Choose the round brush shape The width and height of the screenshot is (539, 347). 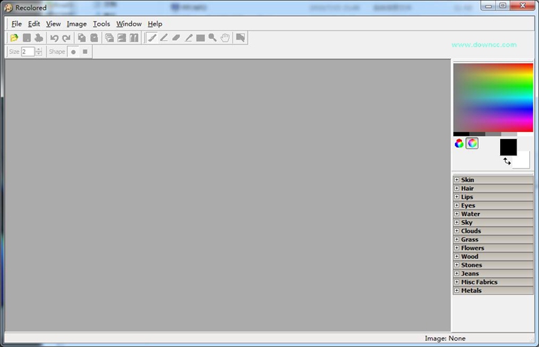pos(74,52)
